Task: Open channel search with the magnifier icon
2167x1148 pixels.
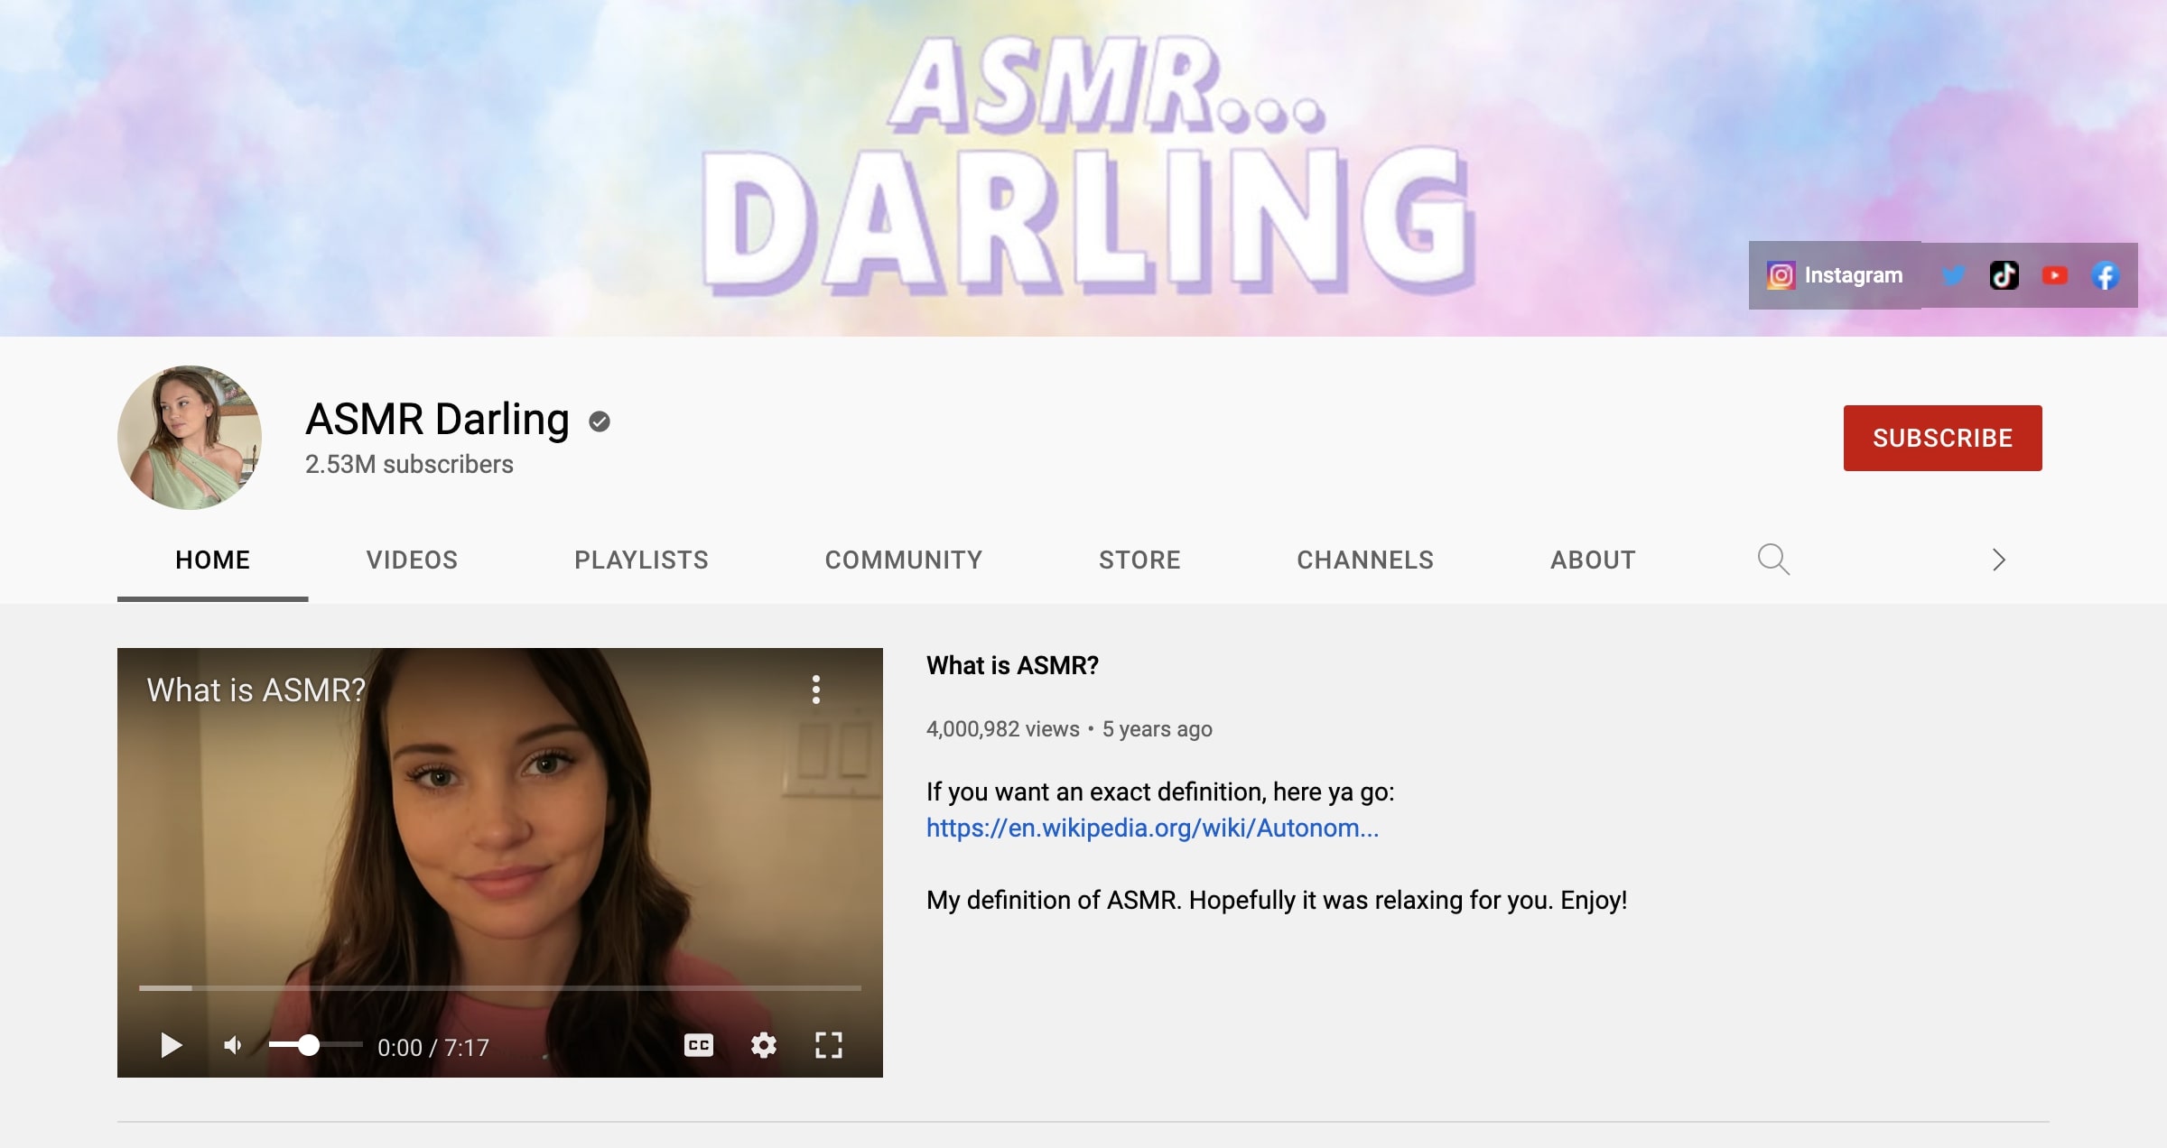Action: pyautogui.click(x=1772, y=560)
